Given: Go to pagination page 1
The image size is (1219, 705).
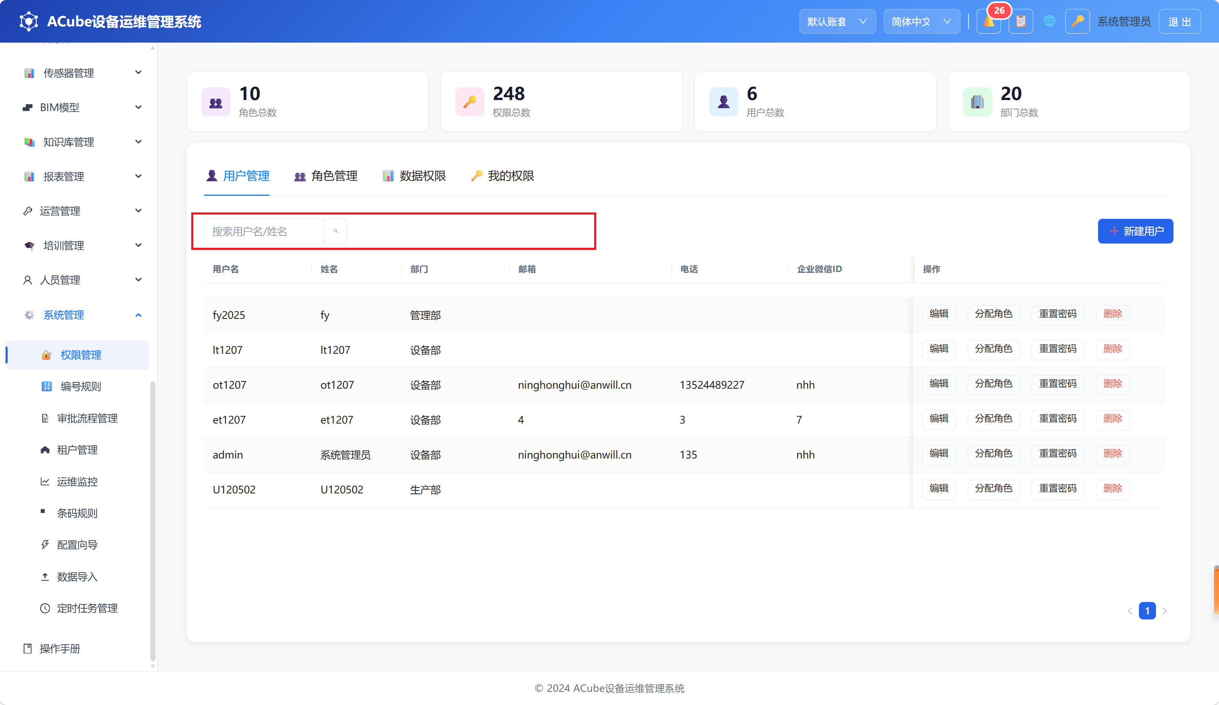Looking at the screenshot, I should pos(1147,611).
